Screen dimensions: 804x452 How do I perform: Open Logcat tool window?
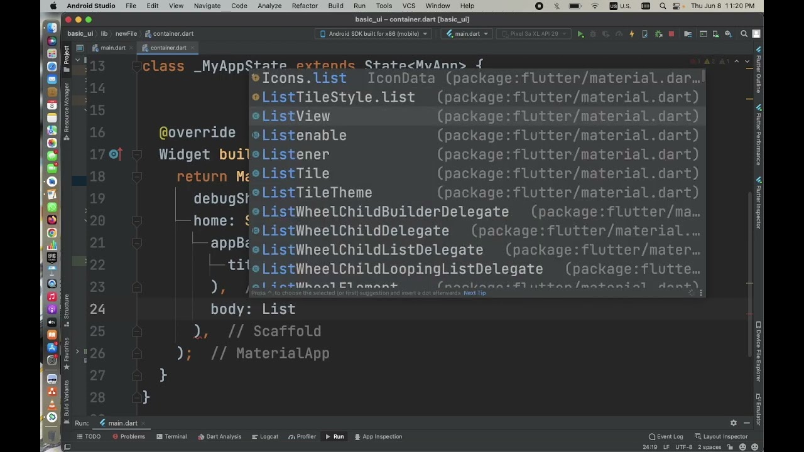[x=264, y=437]
